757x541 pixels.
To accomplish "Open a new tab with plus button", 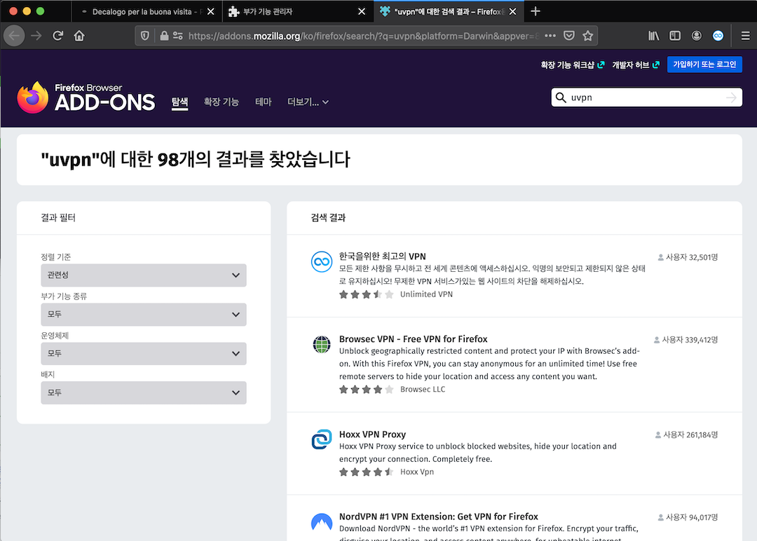I will point(536,11).
